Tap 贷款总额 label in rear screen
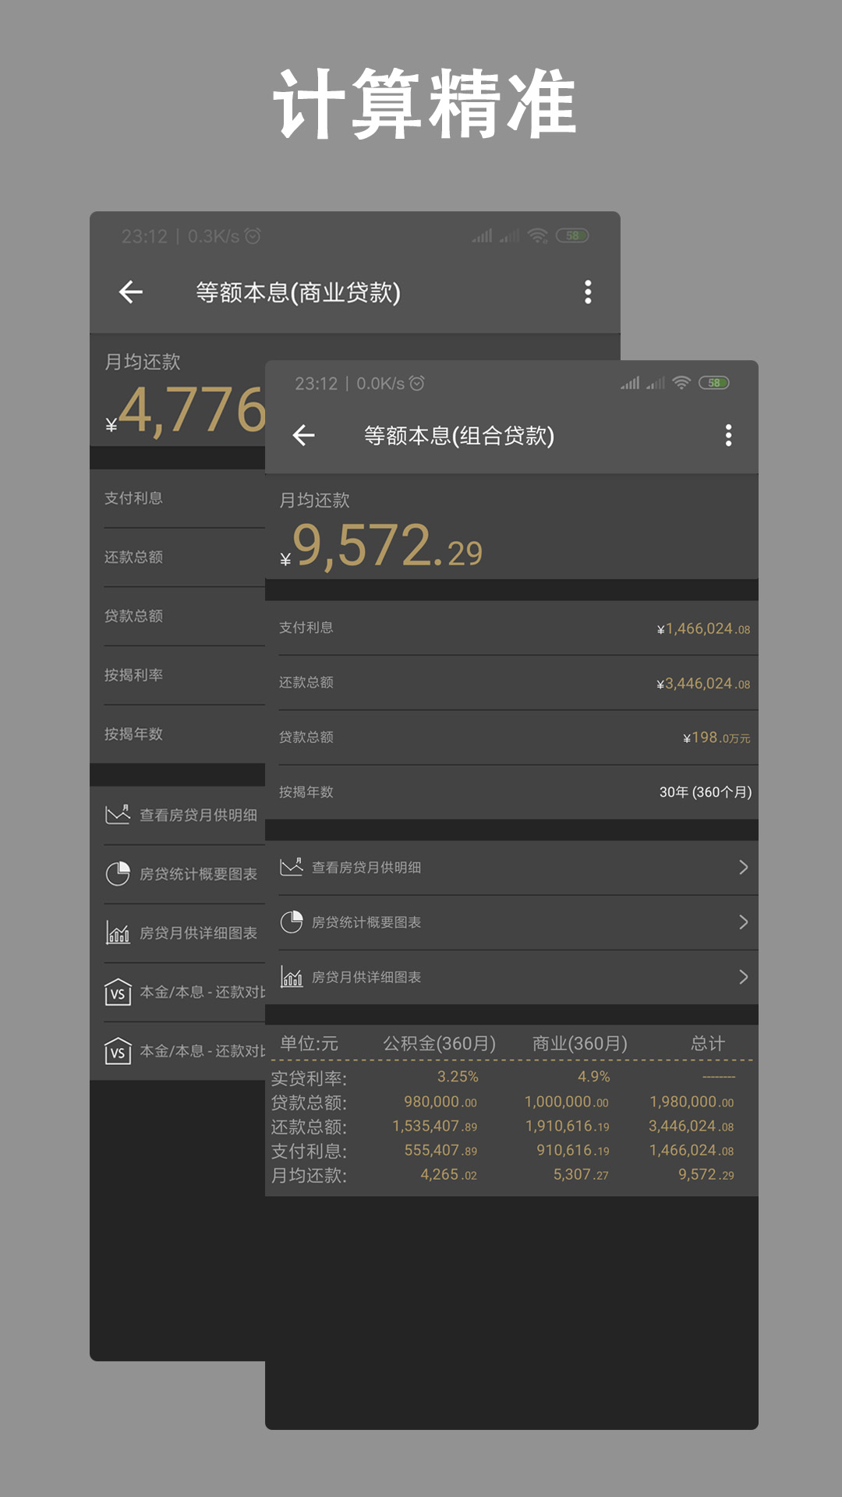Viewport: 842px width, 1497px height. coord(133,616)
